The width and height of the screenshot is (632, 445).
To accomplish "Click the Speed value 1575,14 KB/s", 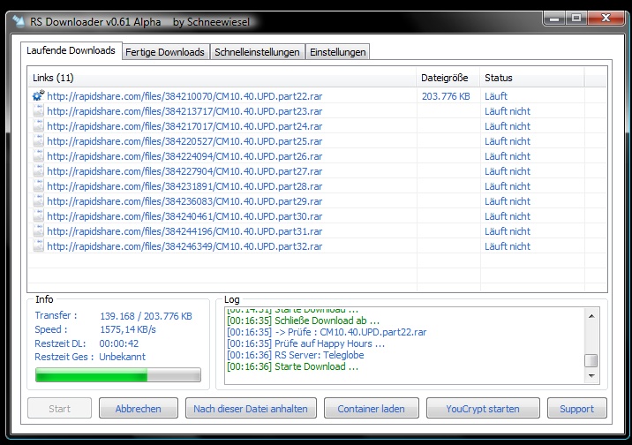I will [128, 329].
